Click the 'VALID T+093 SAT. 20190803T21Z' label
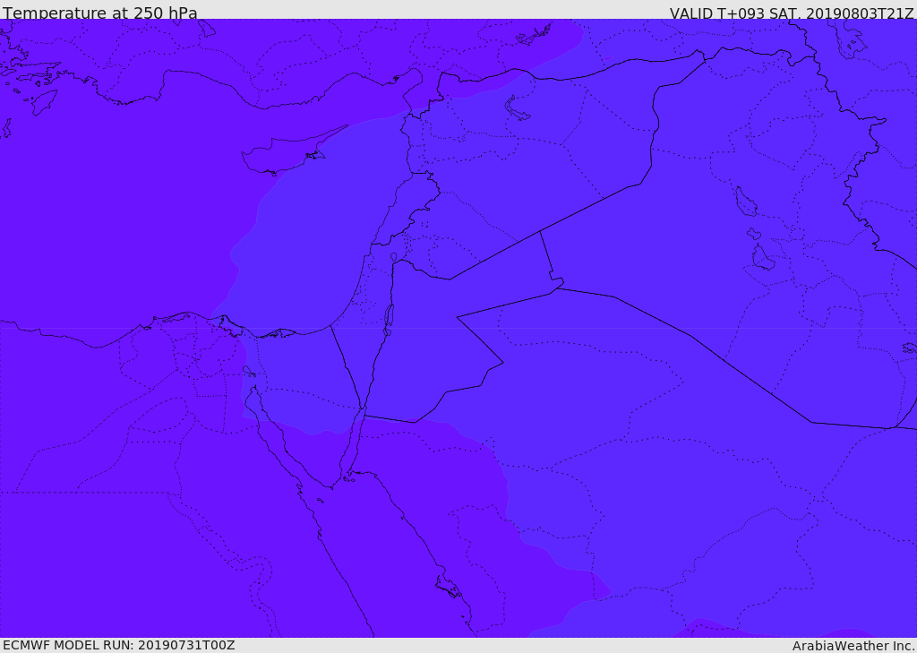 792,13
